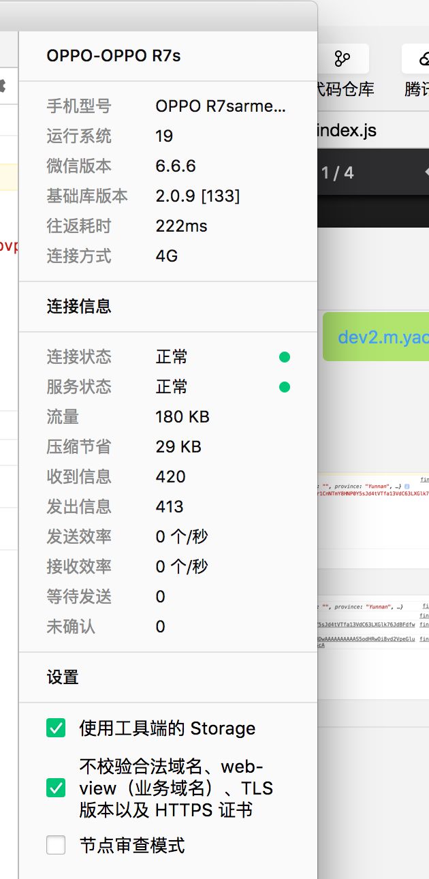429x879 pixels.
Task: Click the 运行系统 value 19
Action: (164, 136)
